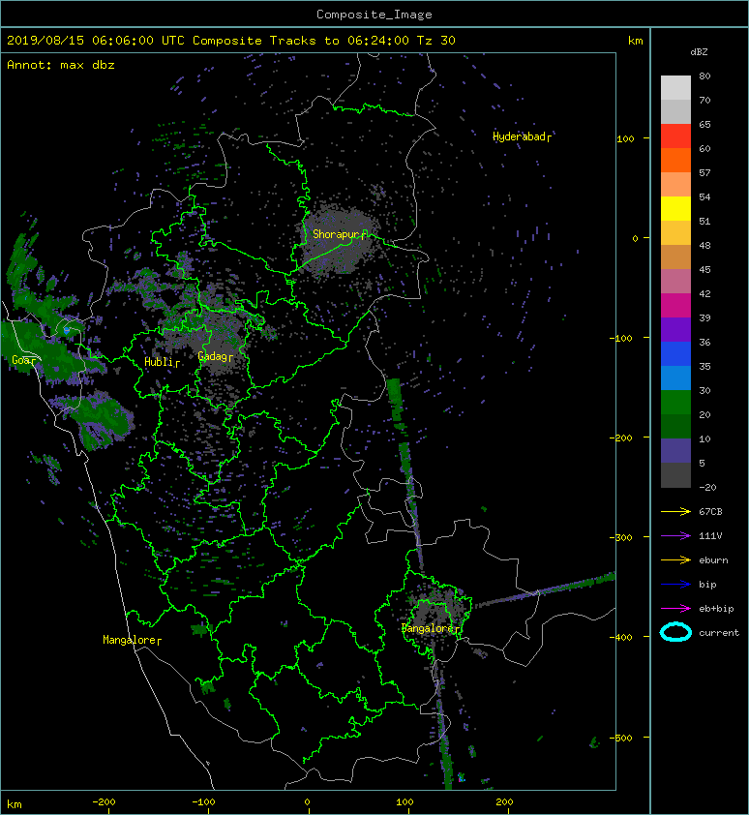Select the blue bip arrow symbol
Screen dimensions: 749x815
click(675, 585)
